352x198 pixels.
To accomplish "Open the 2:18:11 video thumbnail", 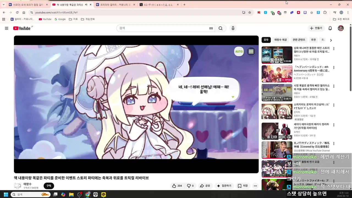I will tap(277, 93).
